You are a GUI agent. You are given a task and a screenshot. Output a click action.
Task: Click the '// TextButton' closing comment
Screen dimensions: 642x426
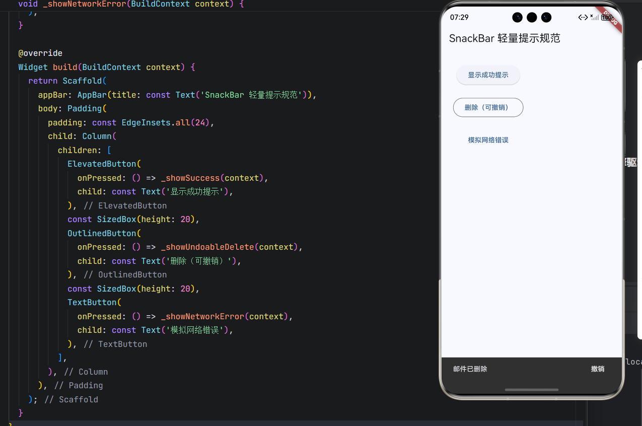[x=115, y=344]
